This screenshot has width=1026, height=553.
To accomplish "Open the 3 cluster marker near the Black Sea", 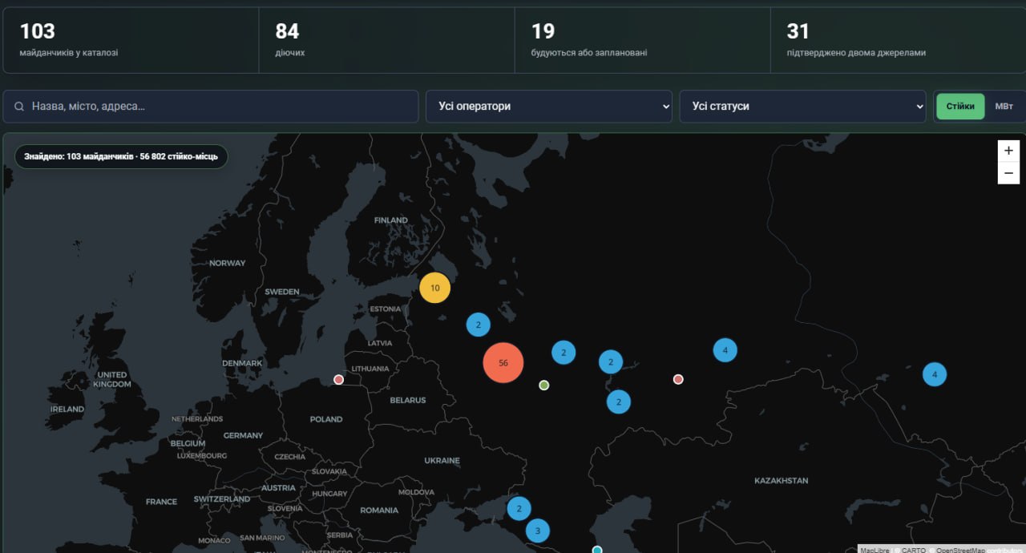I will pyautogui.click(x=538, y=531).
